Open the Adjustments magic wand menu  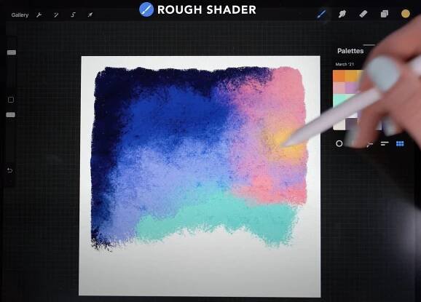[56, 15]
